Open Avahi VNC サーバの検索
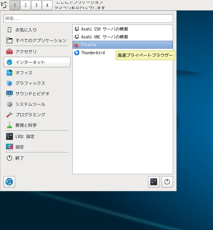The width and height of the screenshot is (213, 230). tap(104, 37)
